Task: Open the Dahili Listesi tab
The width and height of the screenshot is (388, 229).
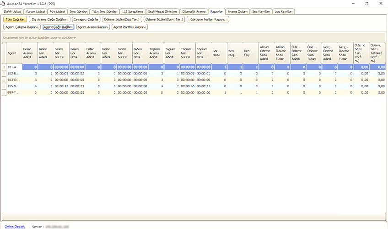Action: click(x=13, y=11)
